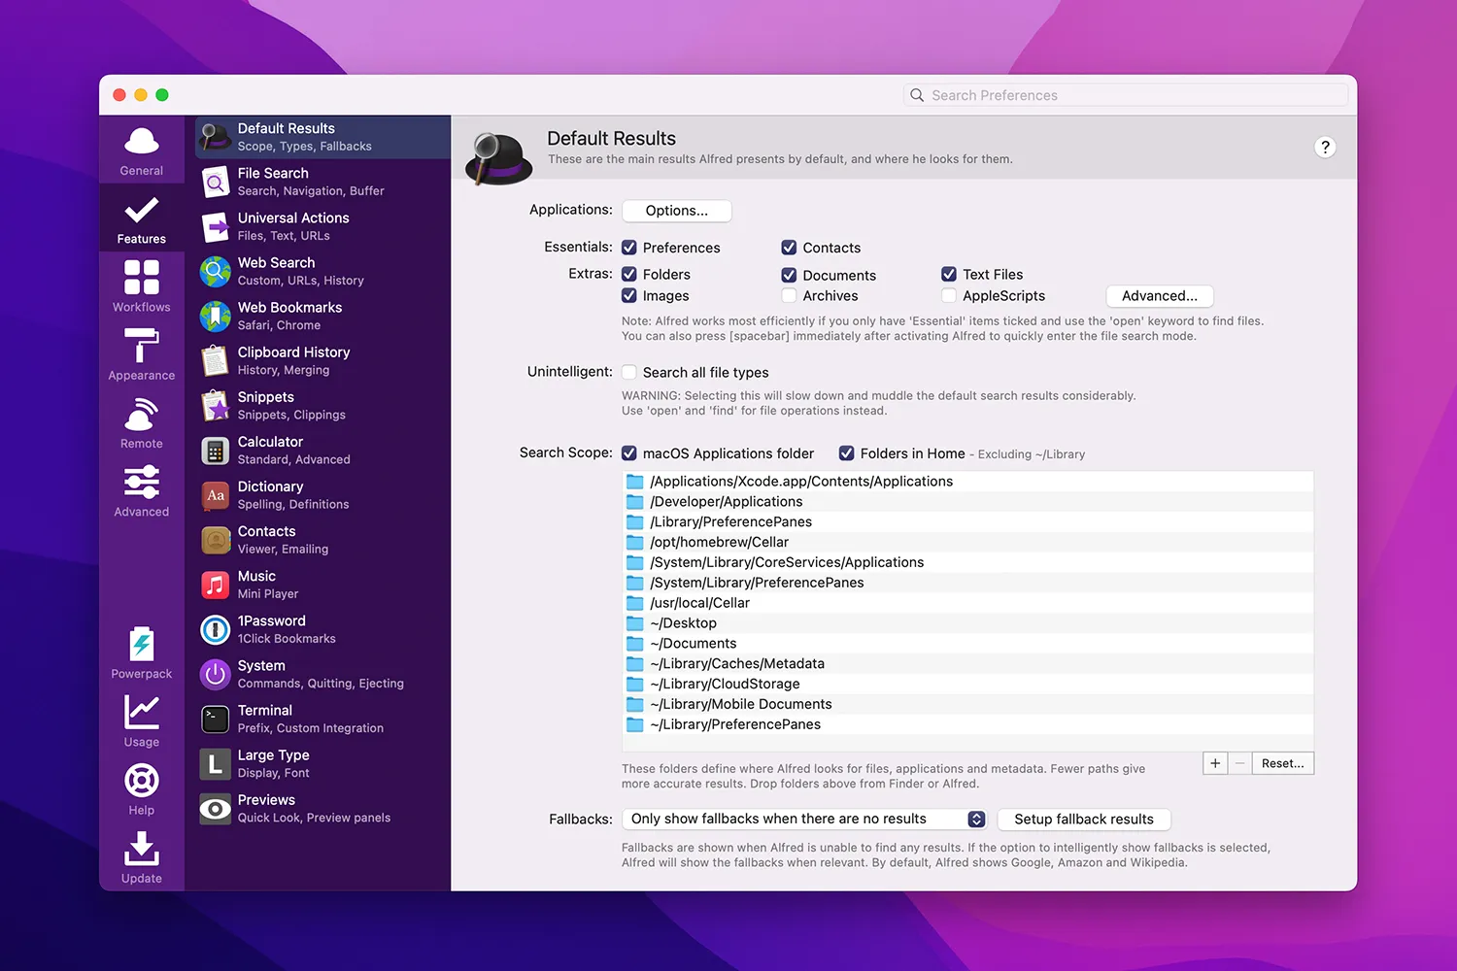The image size is (1457, 971).
Task: Select the Clipboard History feature
Action: (291, 359)
